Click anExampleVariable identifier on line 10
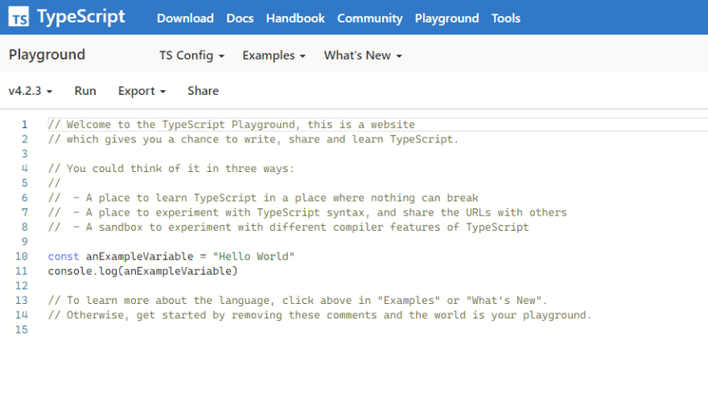This screenshot has width=708, height=418. click(x=139, y=256)
